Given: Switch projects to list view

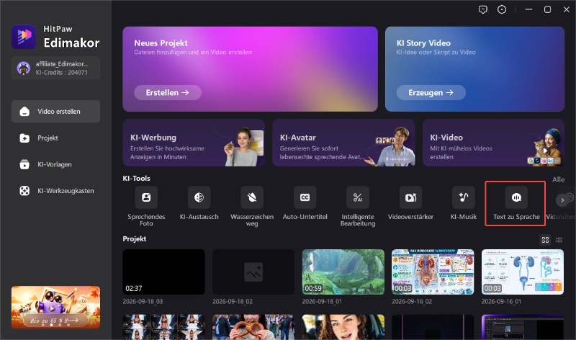Looking at the screenshot, I should [x=559, y=240].
